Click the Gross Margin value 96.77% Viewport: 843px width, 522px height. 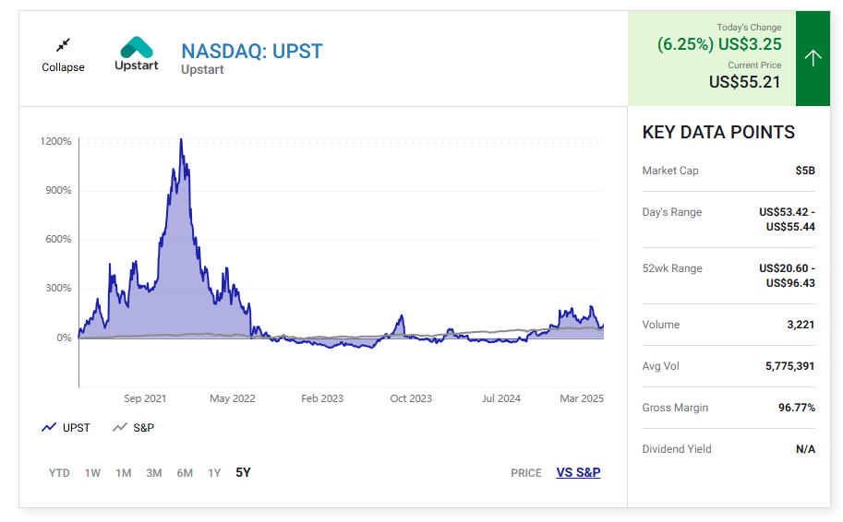tap(797, 408)
